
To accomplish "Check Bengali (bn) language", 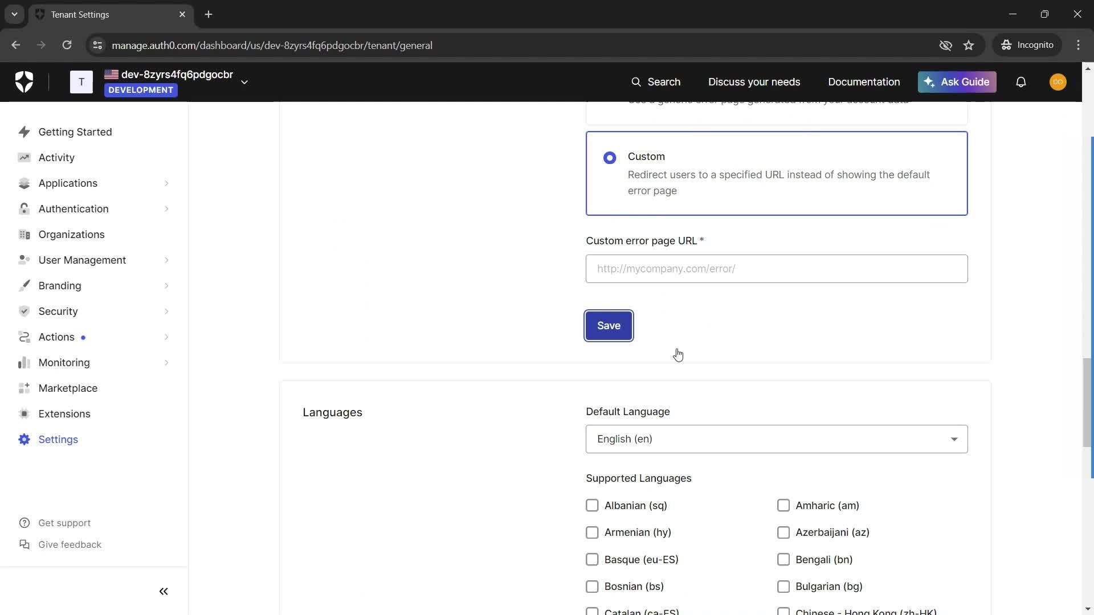I will click(x=783, y=560).
